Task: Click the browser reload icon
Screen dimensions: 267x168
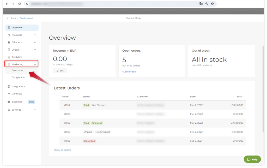Action: point(20,4)
